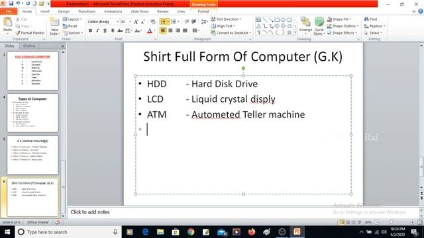Image resolution: width=424 pixels, height=238 pixels.
Task: Open the Drawing Tools Format tab
Action: [x=203, y=11]
